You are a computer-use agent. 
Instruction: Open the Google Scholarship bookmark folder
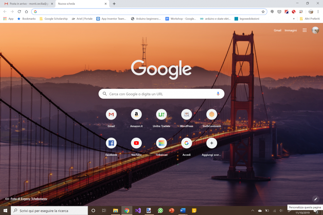point(54,19)
